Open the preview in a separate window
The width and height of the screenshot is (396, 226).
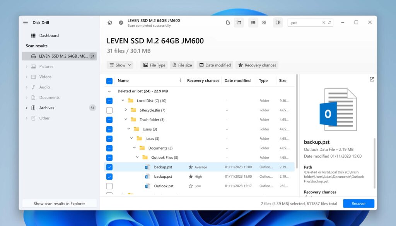(372, 79)
